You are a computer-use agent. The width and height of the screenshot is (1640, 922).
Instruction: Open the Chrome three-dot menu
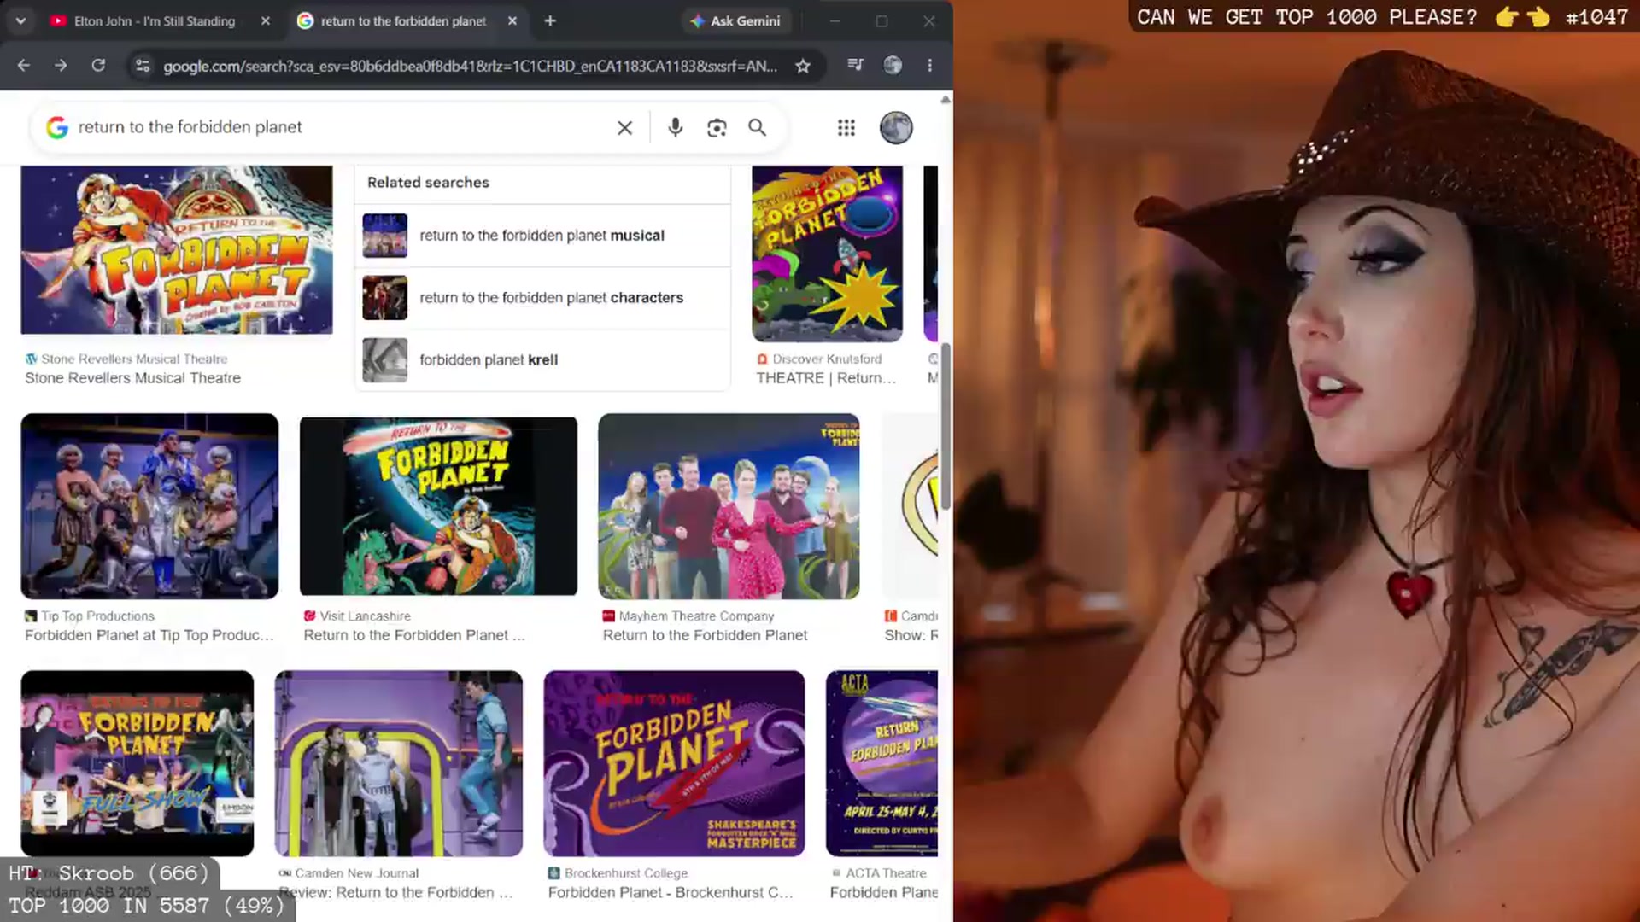pyautogui.click(x=930, y=65)
